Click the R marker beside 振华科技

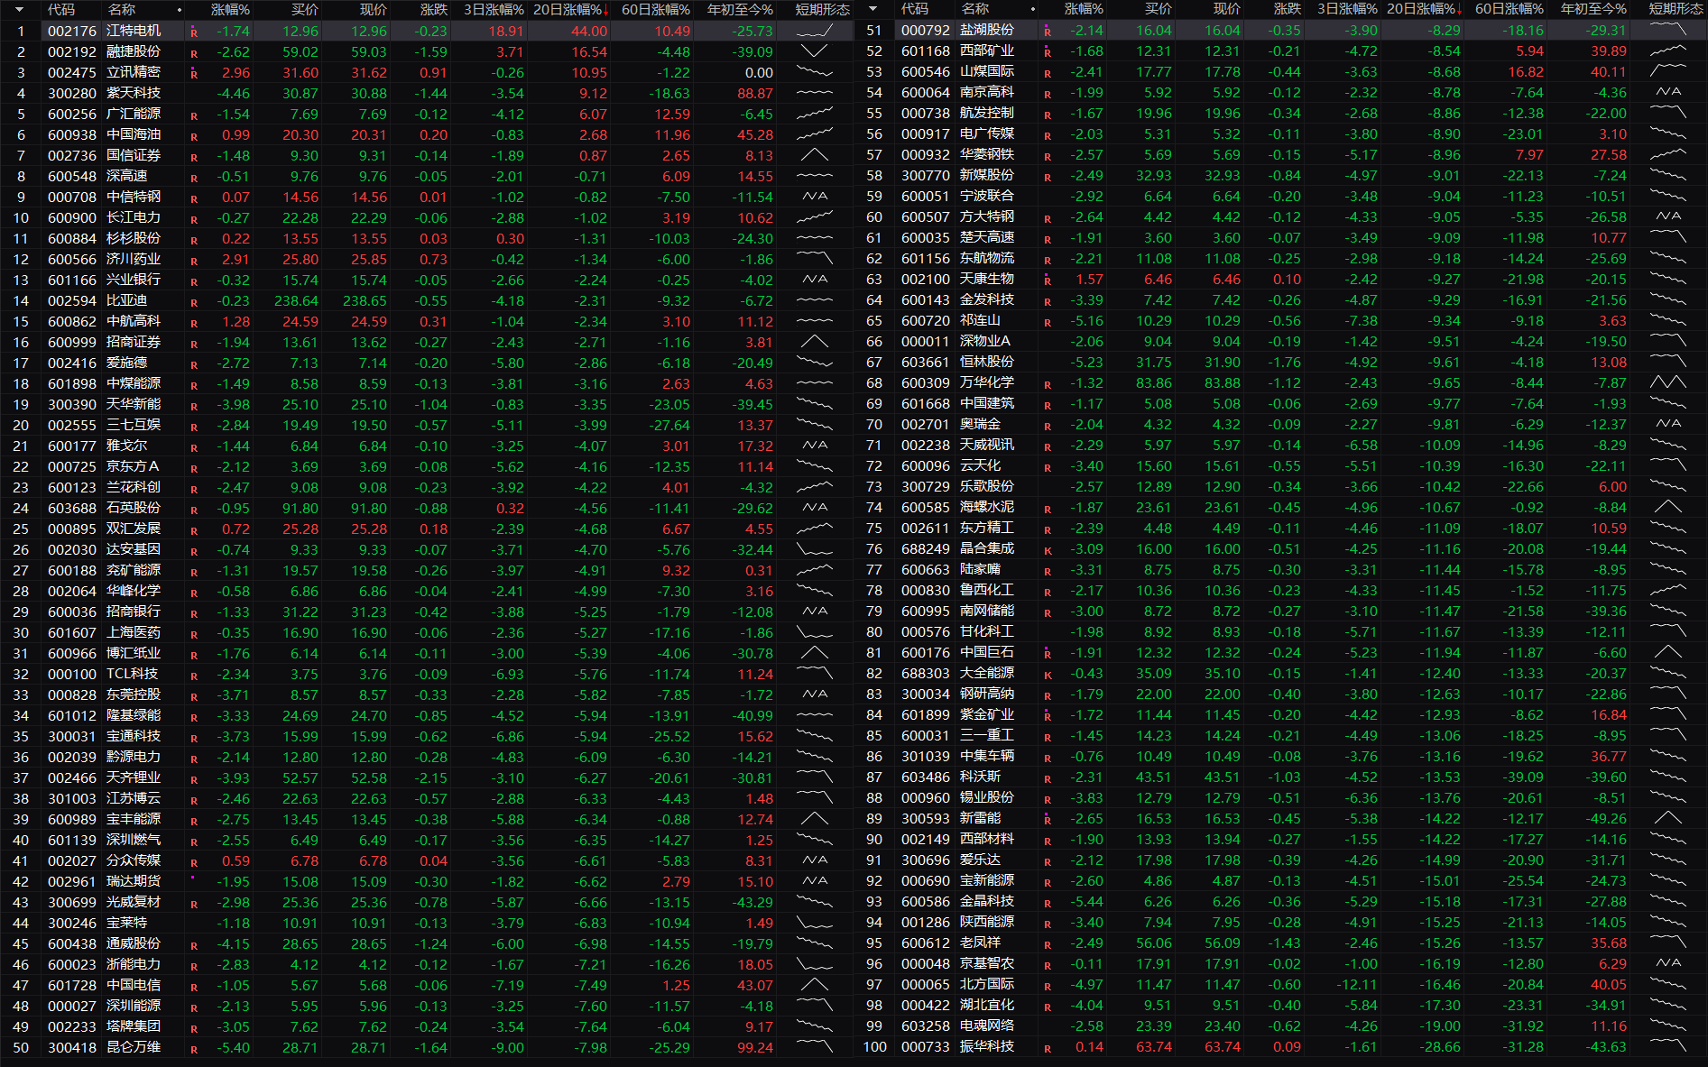click(x=1048, y=1049)
